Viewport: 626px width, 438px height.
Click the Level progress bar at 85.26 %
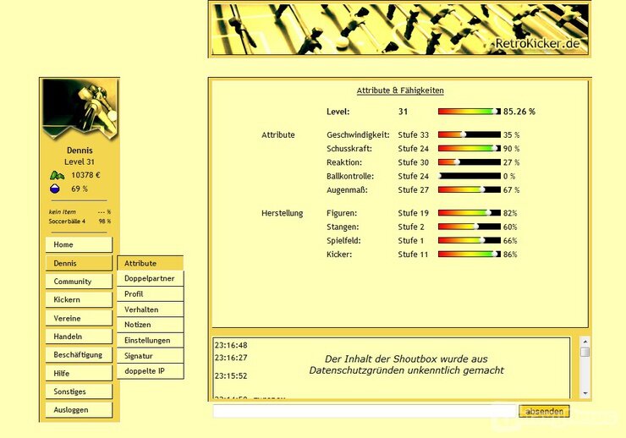point(469,112)
